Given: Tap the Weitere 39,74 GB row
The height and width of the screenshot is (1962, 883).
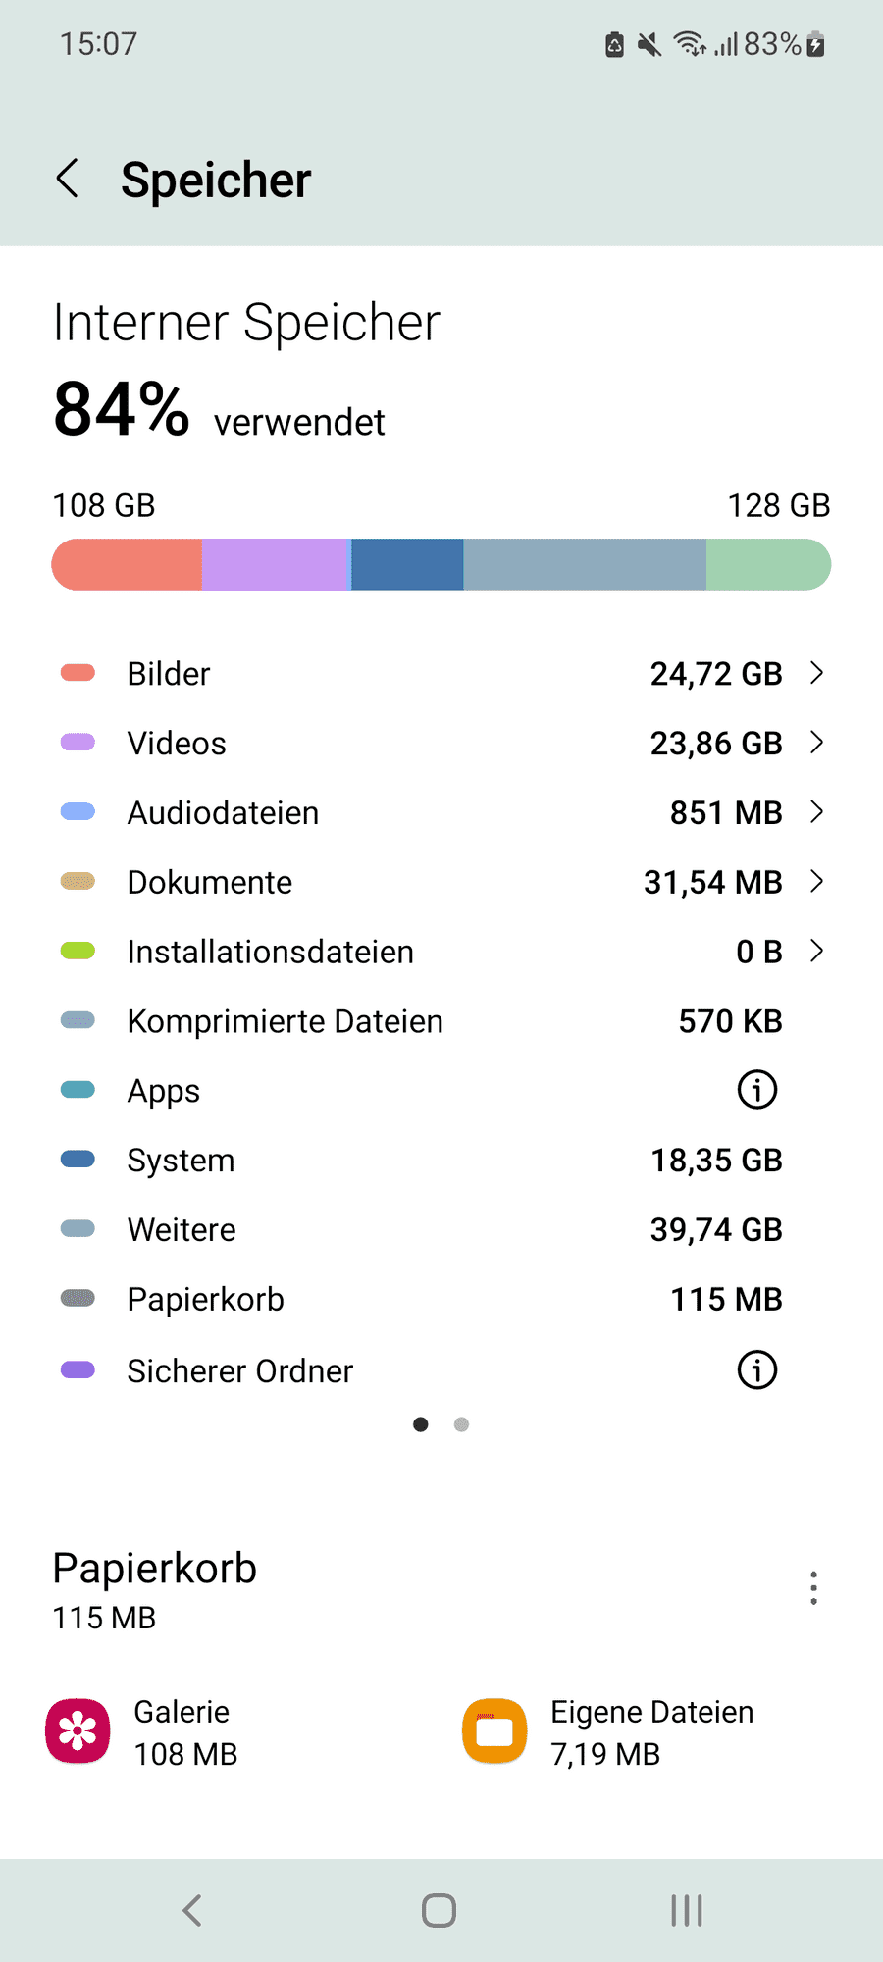Looking at the screenshot, I should [x=441, y=1229].
